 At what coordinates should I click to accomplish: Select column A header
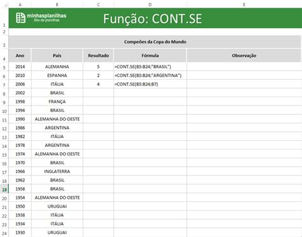(20, 4)
